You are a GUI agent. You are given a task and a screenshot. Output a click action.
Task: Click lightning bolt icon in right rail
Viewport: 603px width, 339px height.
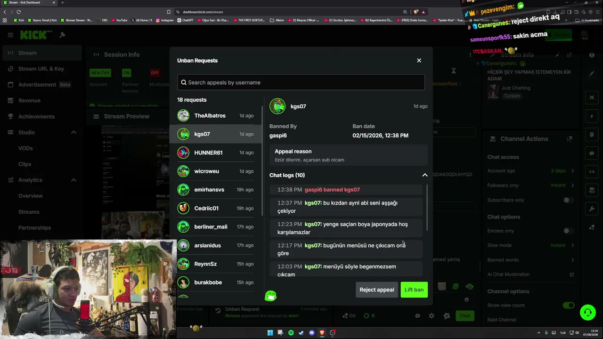point(592,116)
